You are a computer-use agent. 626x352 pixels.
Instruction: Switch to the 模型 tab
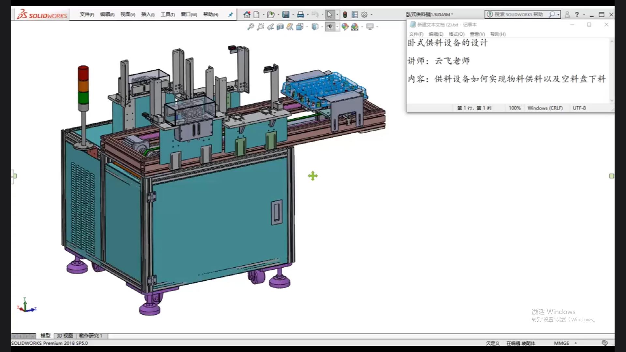pos(45,335)
